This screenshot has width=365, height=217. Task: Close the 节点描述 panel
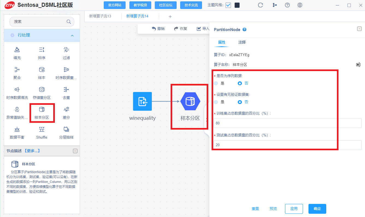[x=75, y=151]
